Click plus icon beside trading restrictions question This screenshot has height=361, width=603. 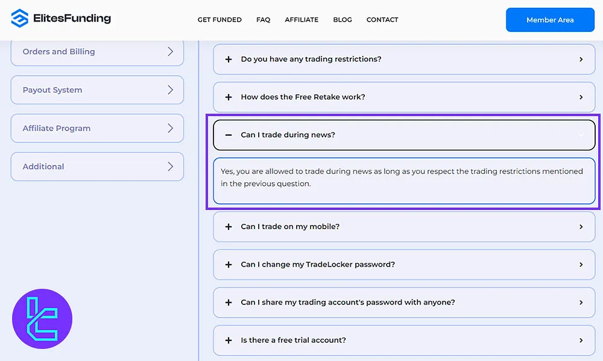(229, 60)
